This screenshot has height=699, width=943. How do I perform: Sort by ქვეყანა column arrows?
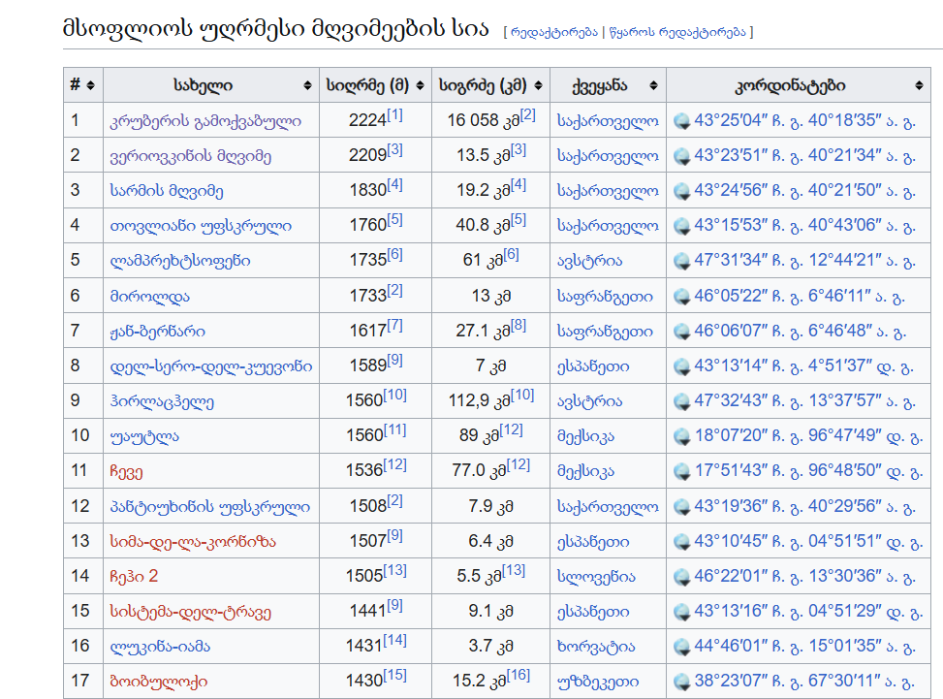654,86
